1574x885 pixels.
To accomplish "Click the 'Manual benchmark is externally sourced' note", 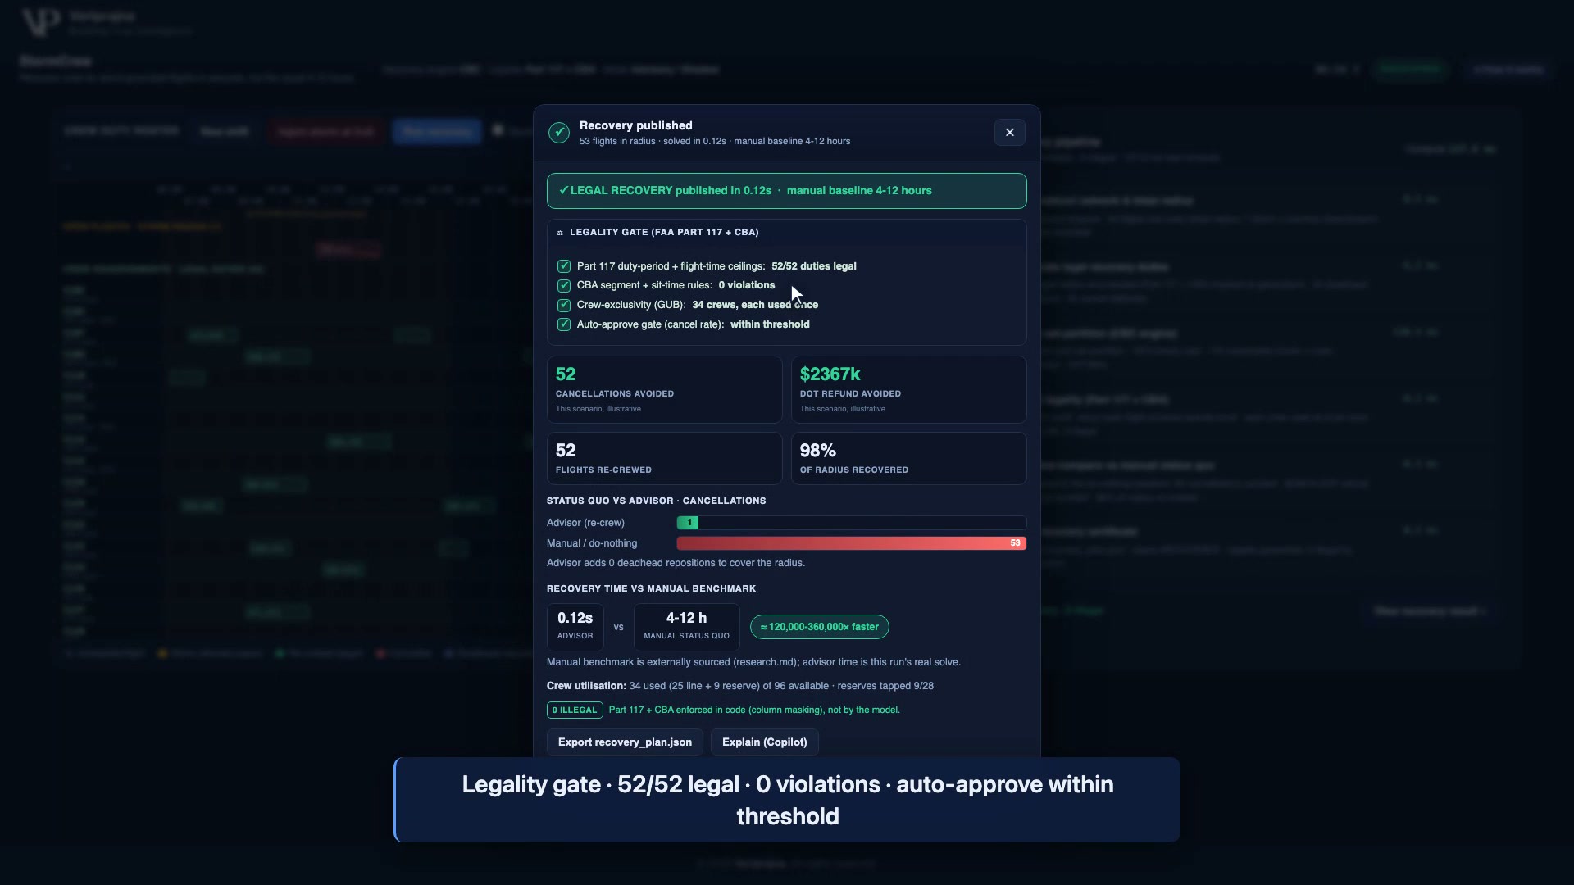I will 753,662.
